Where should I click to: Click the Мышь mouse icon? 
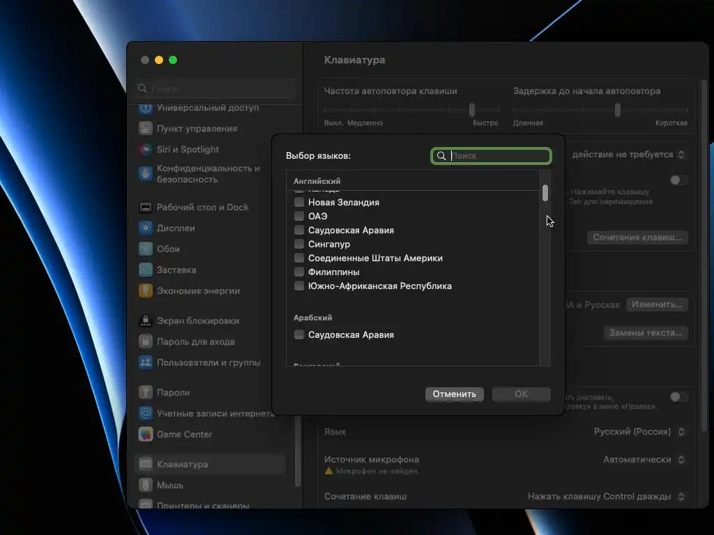pyautogui.click(x=146, y=486)
